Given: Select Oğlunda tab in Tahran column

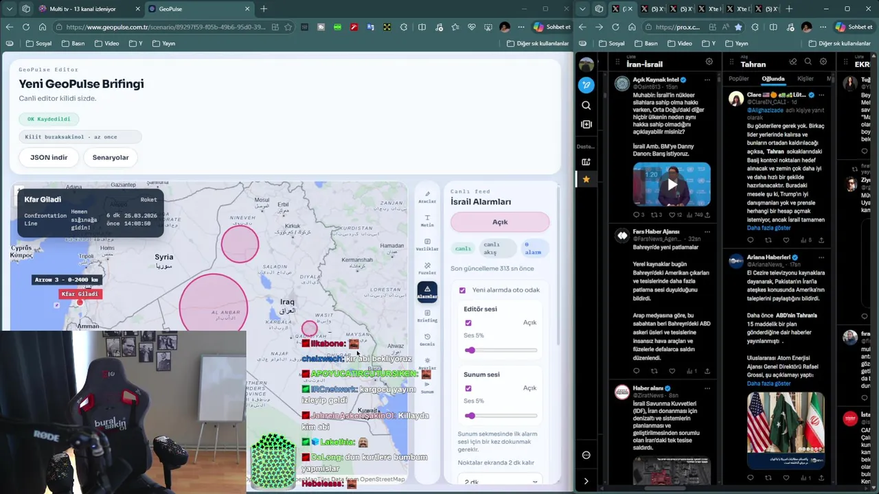Looking at the screenshot, I should coord(773,79).
